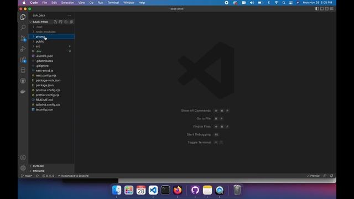Screen dimensions: 354x199
Task: Open the Source Control view
Action: (23, 38)
